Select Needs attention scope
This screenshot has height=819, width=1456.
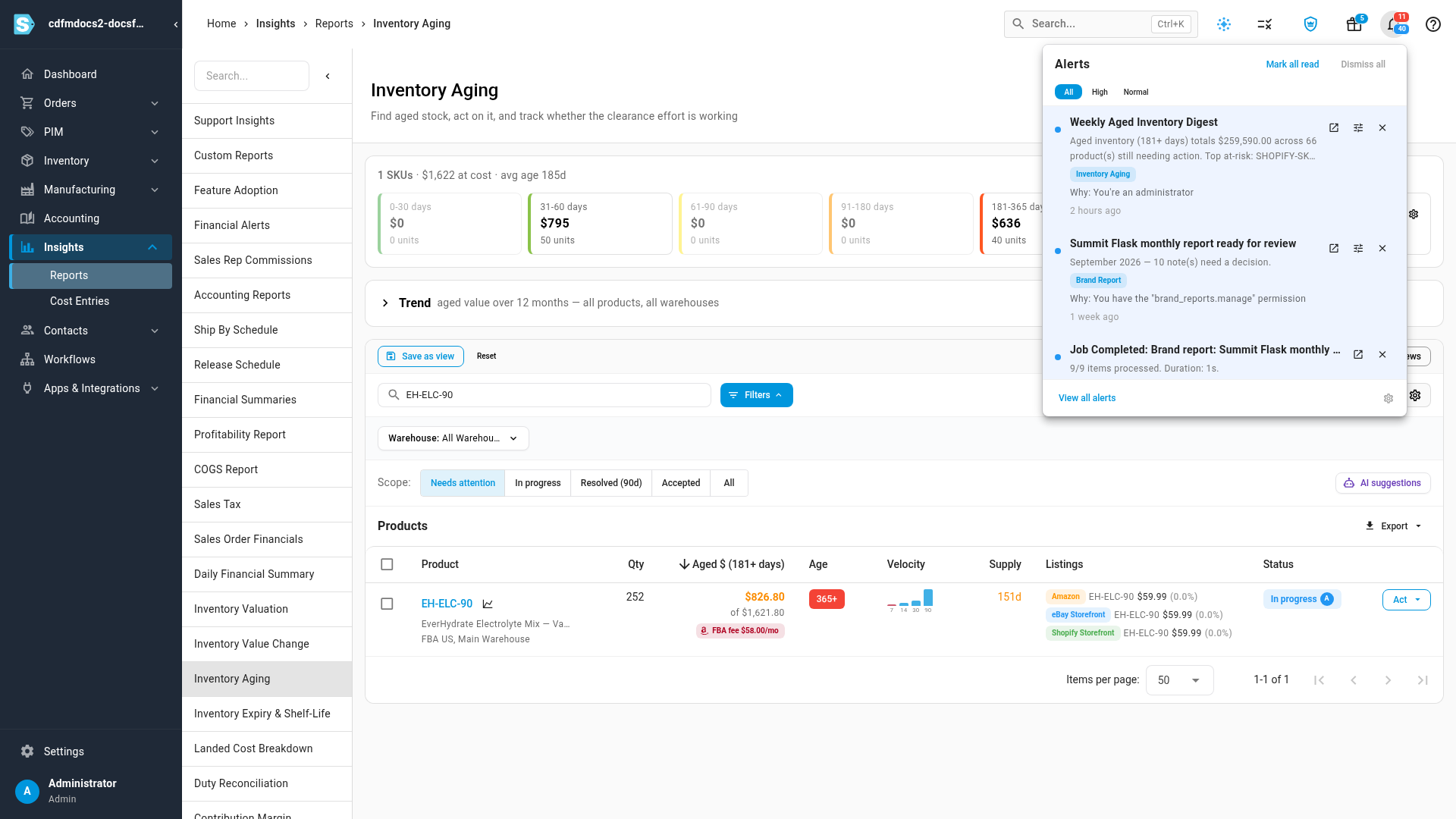click(x=463, y=483)
